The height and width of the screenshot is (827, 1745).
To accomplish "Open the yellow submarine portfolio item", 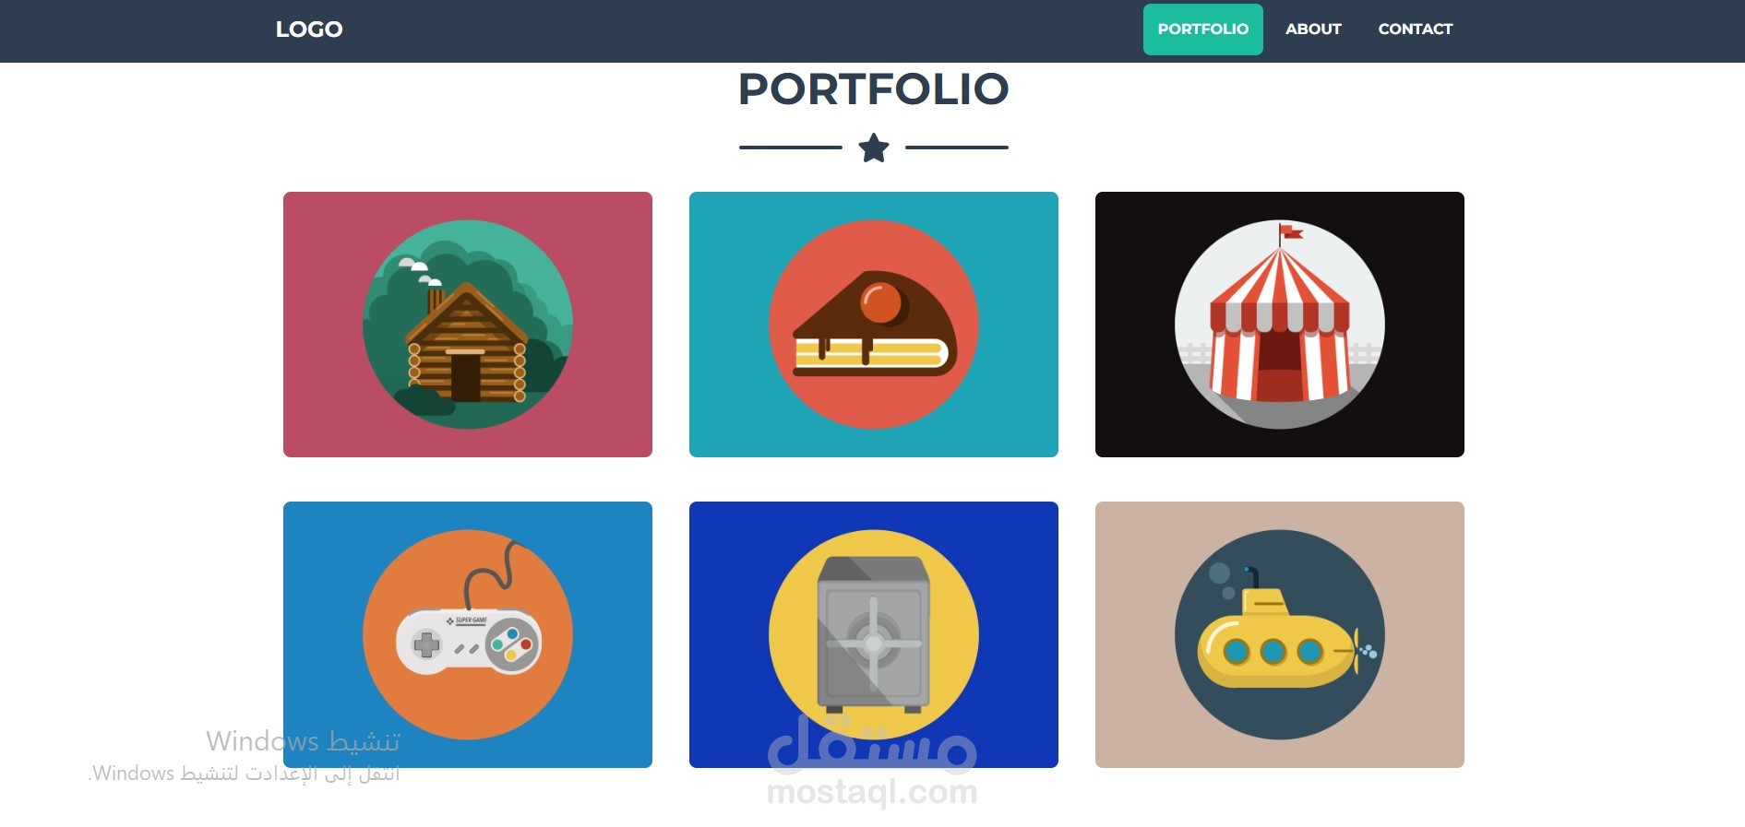I will point(1280,634).
